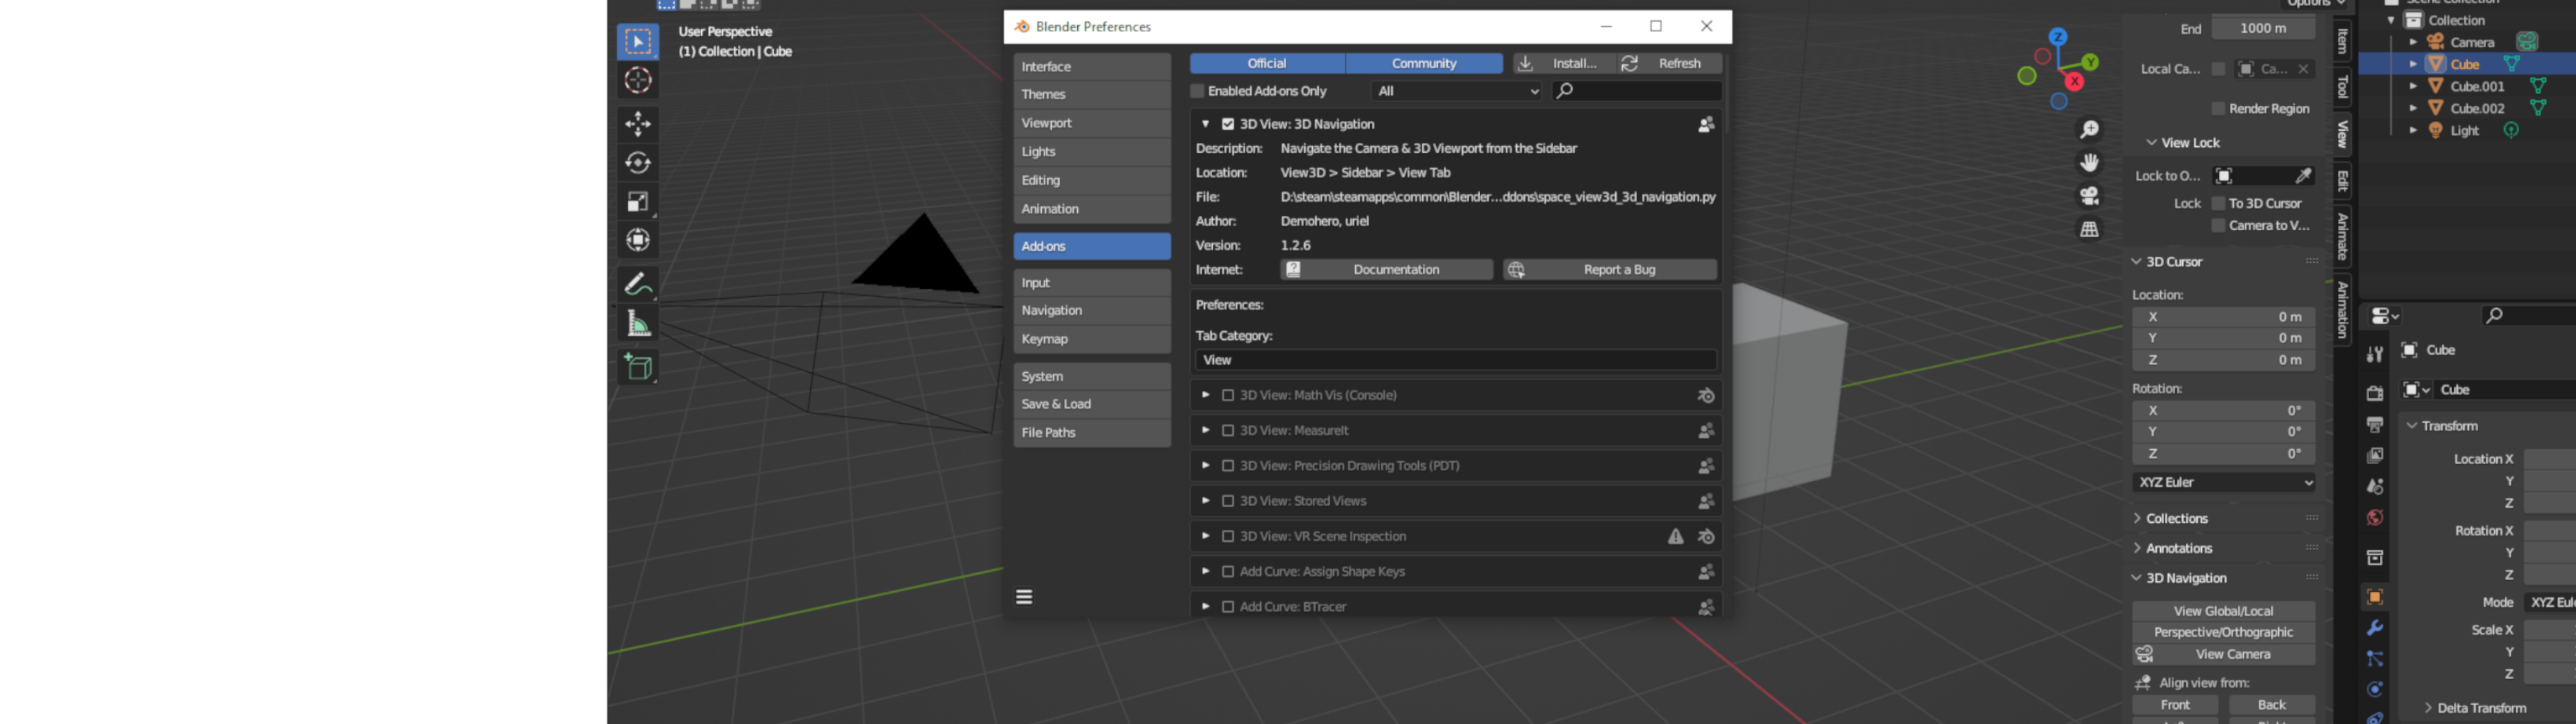Open preferences hamburger menu

click(1024, 597)
